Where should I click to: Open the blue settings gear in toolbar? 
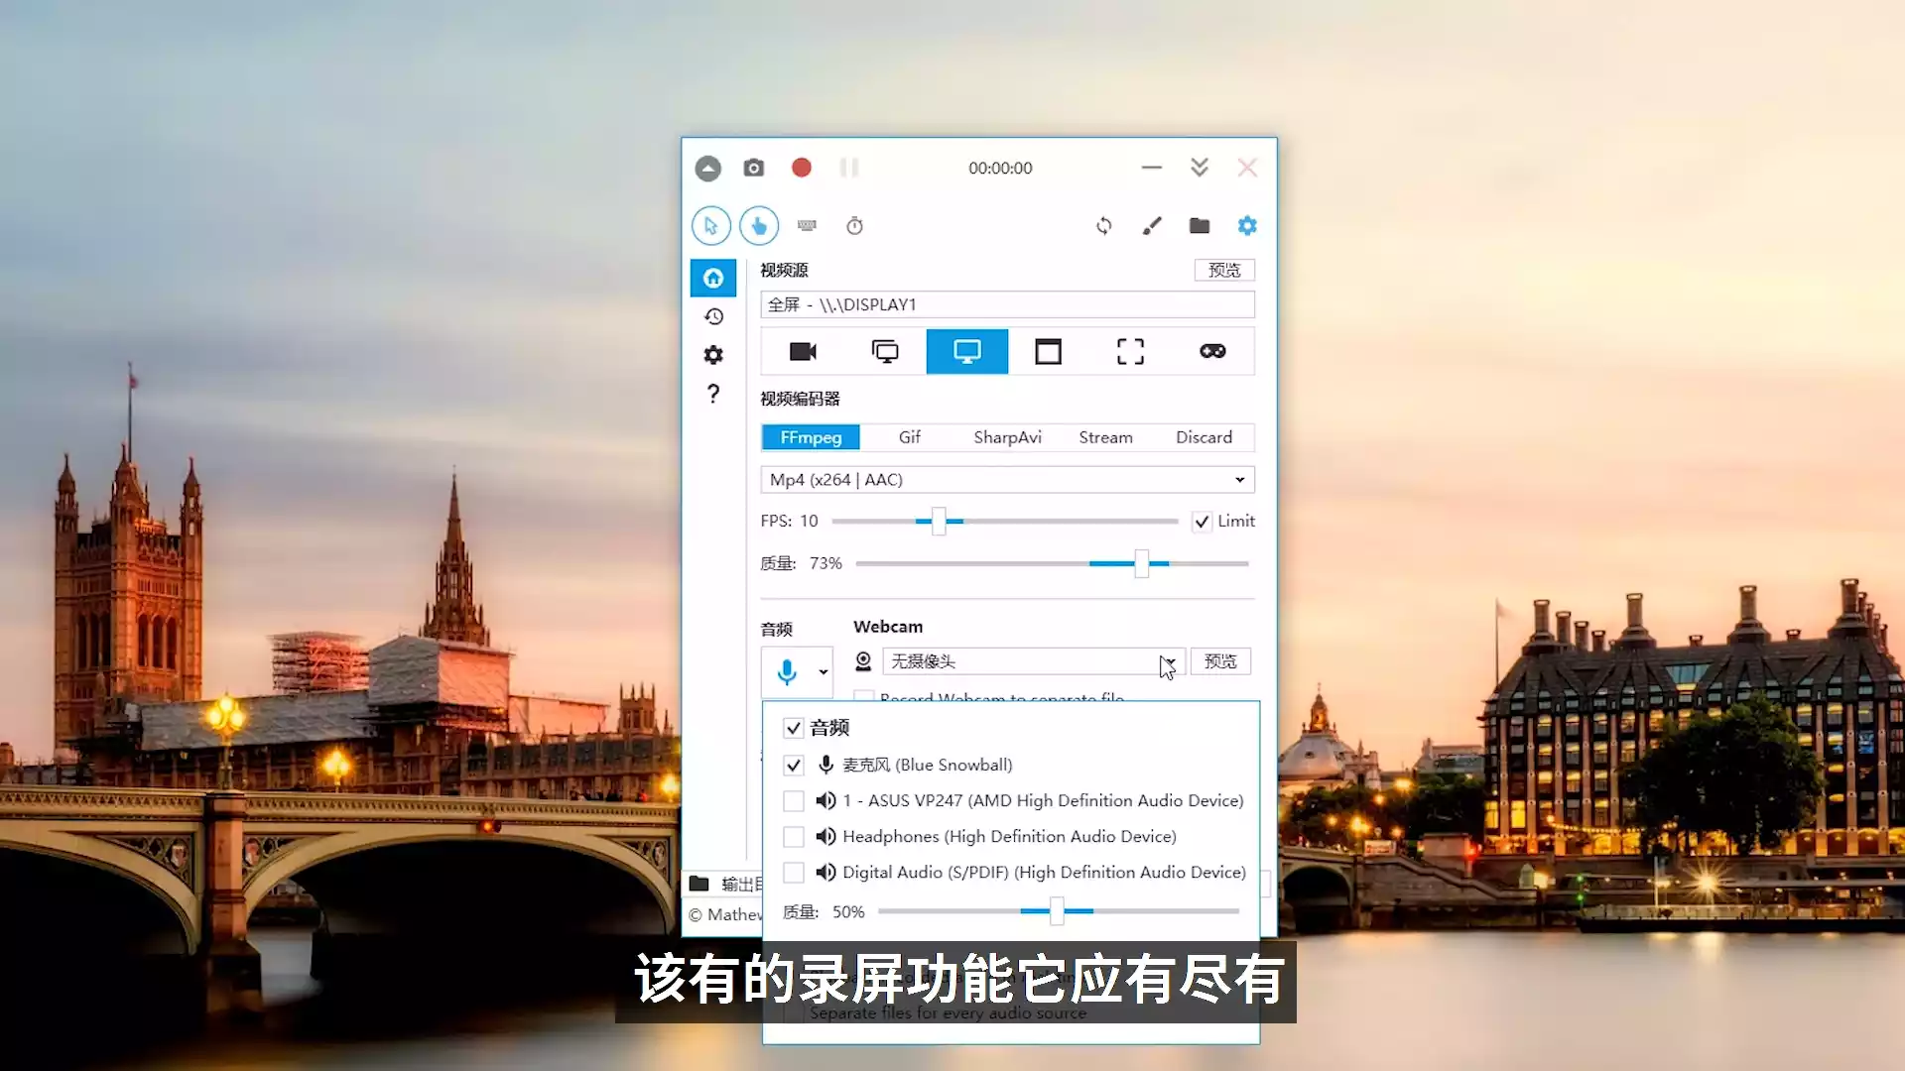coord(1247,226)
